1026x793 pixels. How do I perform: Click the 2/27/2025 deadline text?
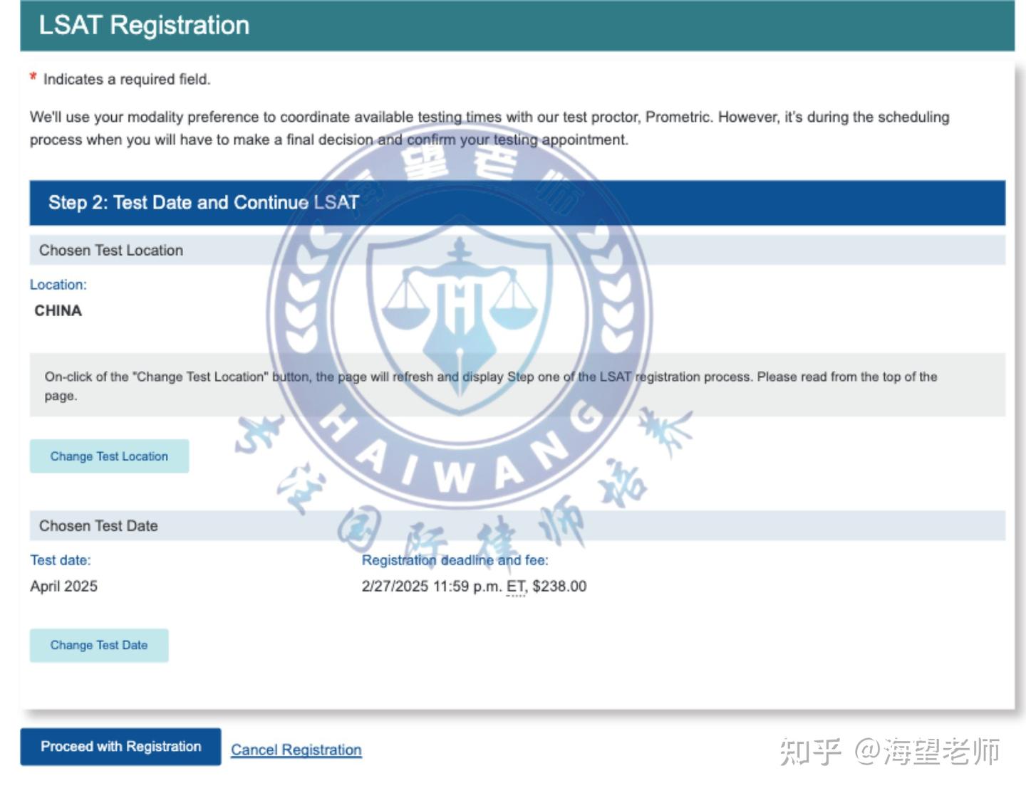(395, 587)
